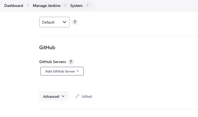This screenshot has height=117, width=198.
Task: Click the chevron after System breadcrumb
Action: 87,6
